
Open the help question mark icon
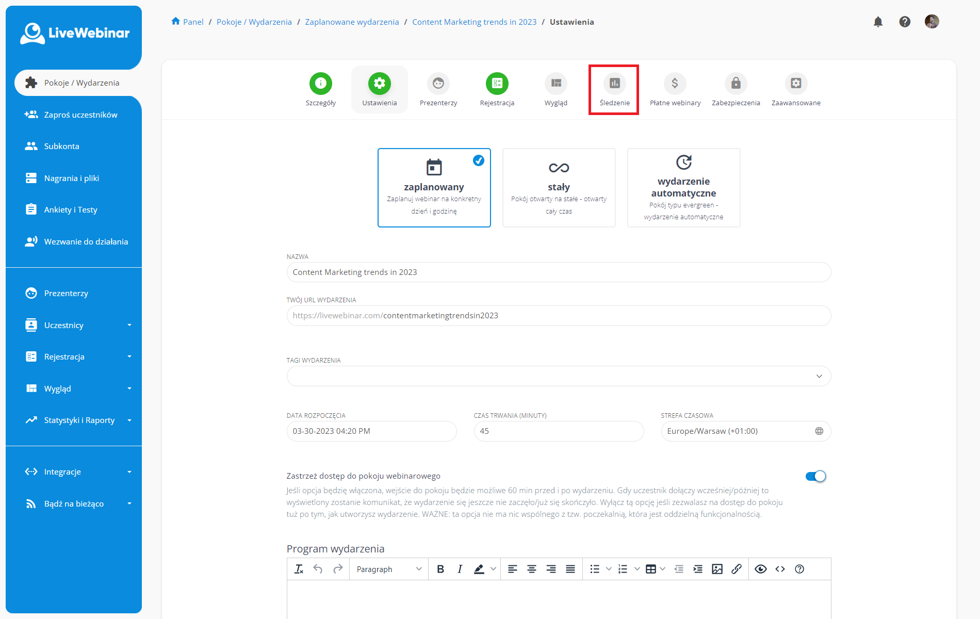(x=905, y=22)
